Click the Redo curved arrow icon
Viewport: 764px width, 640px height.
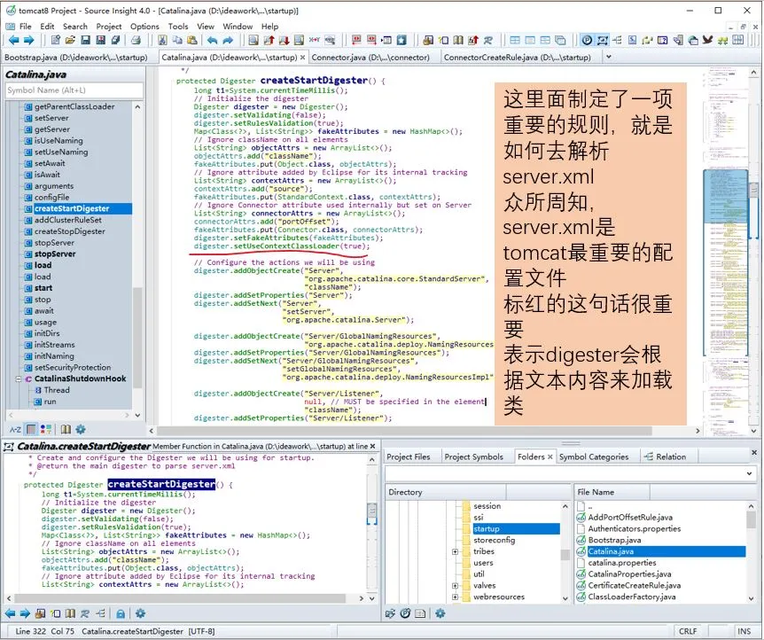point(228,40)
